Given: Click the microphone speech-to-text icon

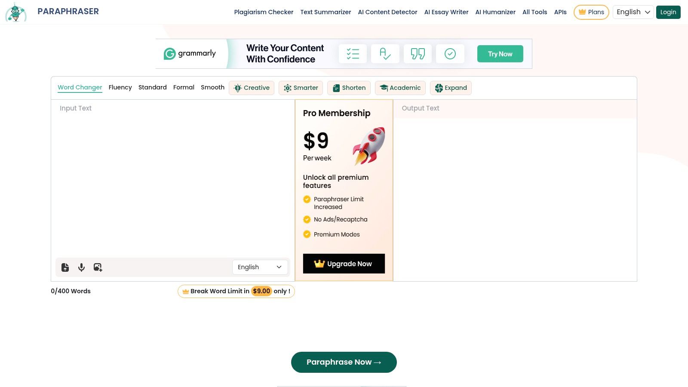Looking at the screenshot, I should (x=81, y=267).
